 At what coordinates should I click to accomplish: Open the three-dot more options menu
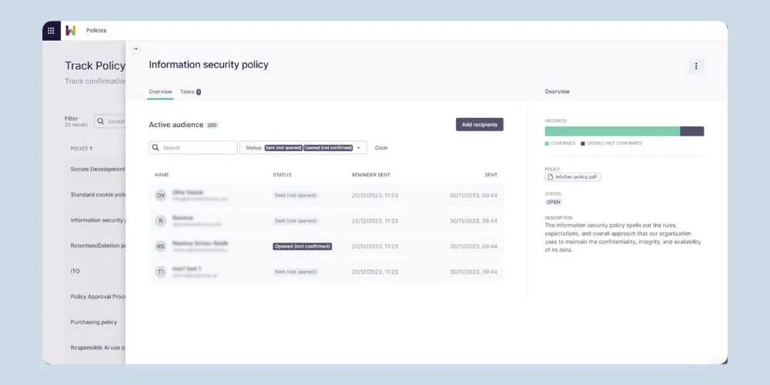(695, 65)
